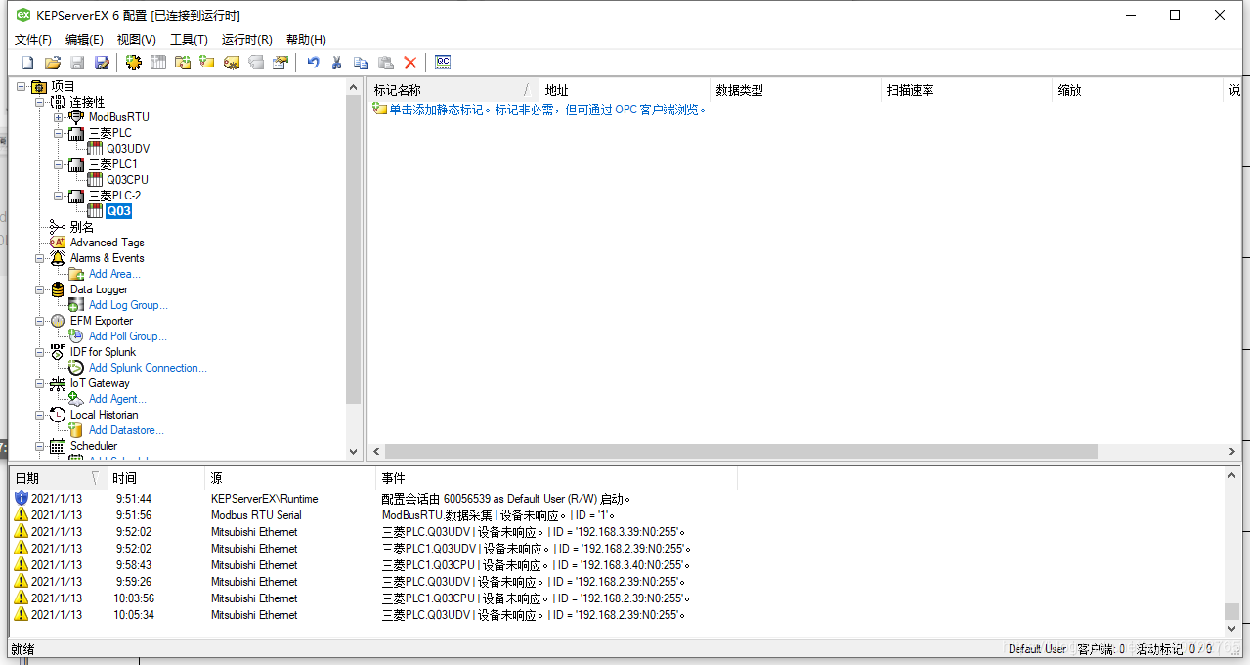Click the ModBusRTU channel icon

(76, 117)
